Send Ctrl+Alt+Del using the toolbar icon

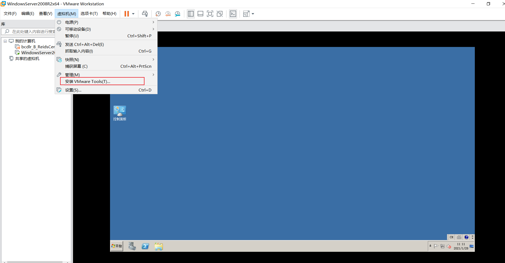pyautogui.click(x=145, y=14)
